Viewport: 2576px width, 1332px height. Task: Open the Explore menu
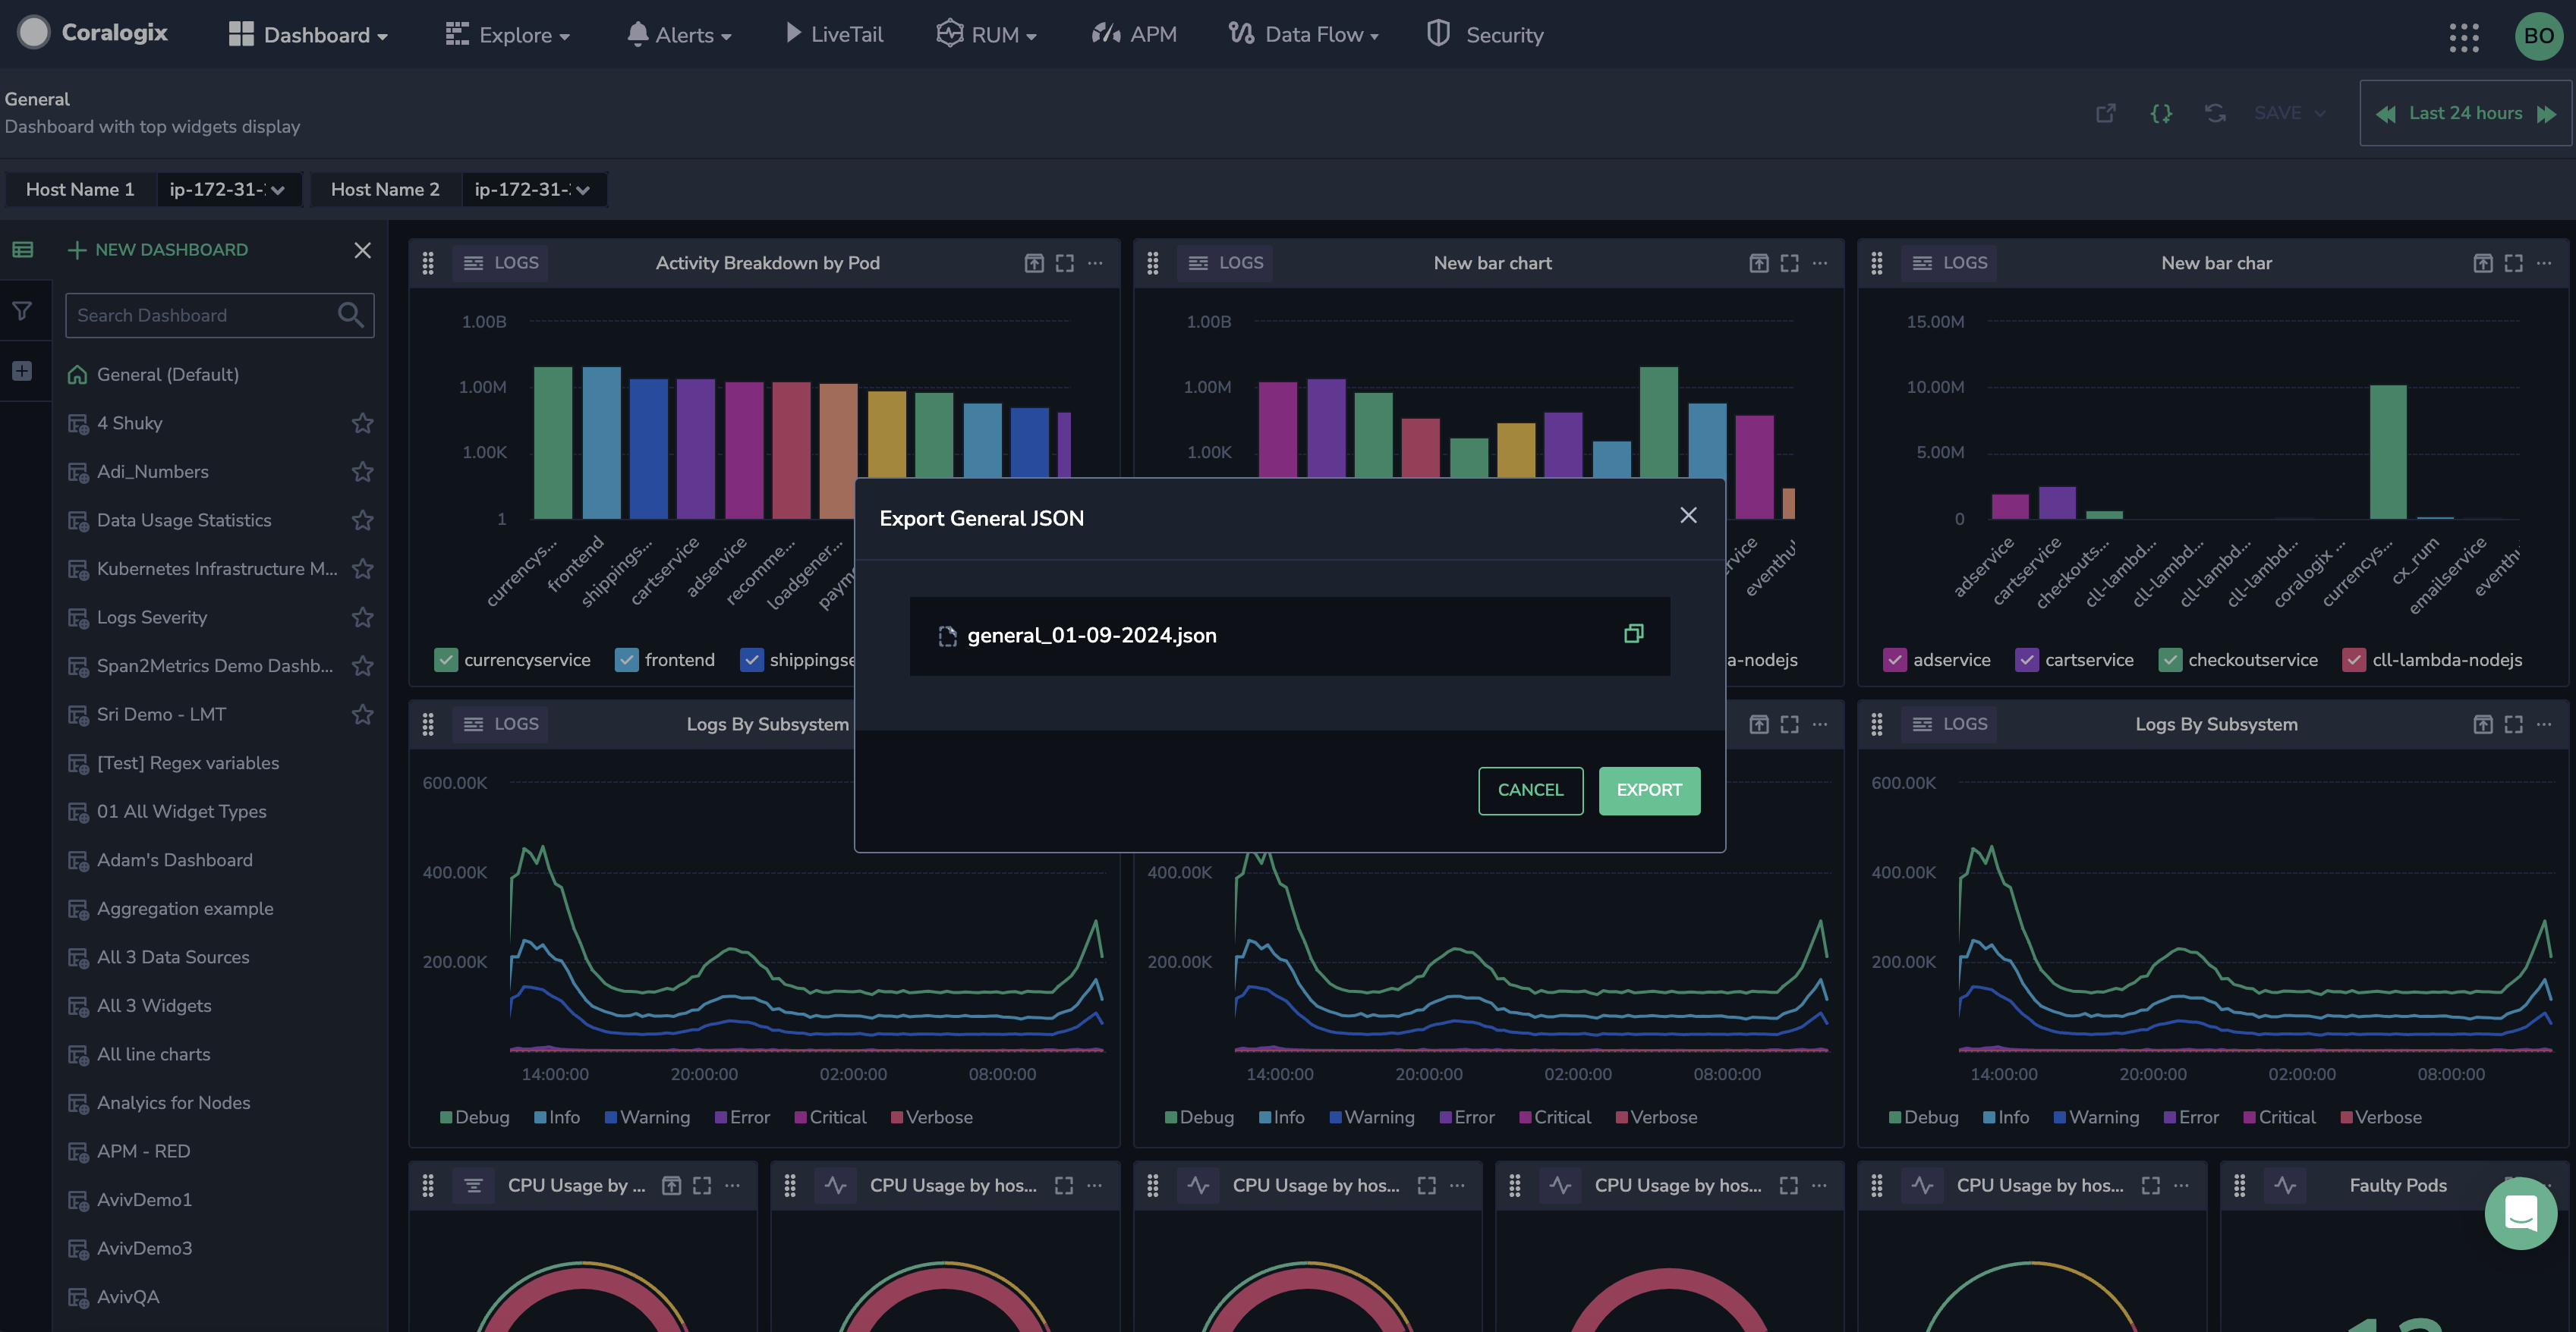(508, 35)
